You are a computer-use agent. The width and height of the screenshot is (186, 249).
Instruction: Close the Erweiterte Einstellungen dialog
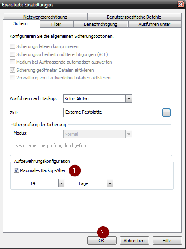coord(180,4)
